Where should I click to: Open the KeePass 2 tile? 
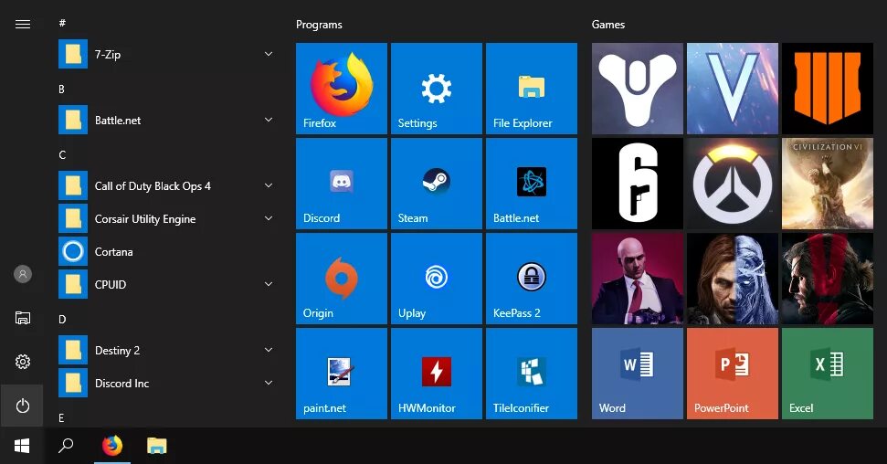coord(532,279)
